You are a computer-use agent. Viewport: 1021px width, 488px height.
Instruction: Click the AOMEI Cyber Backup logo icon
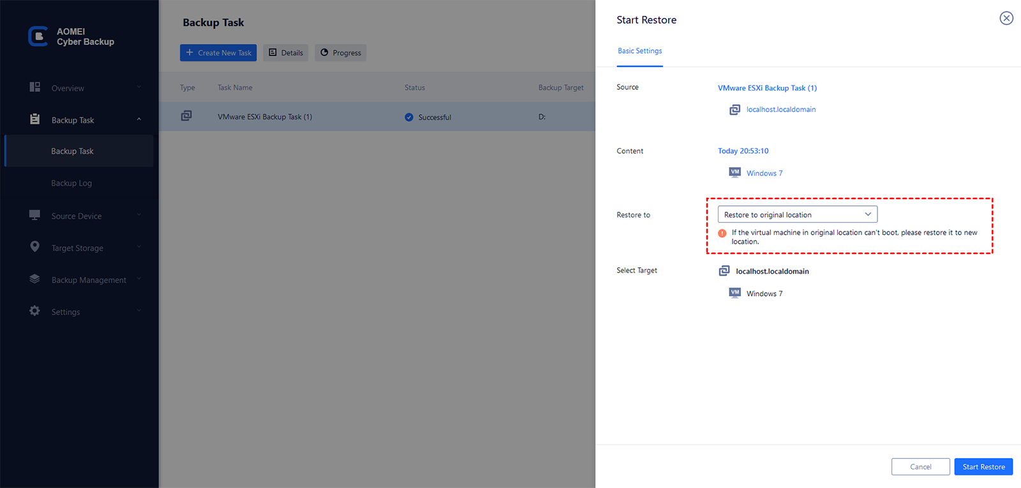[x=38, y=36]
